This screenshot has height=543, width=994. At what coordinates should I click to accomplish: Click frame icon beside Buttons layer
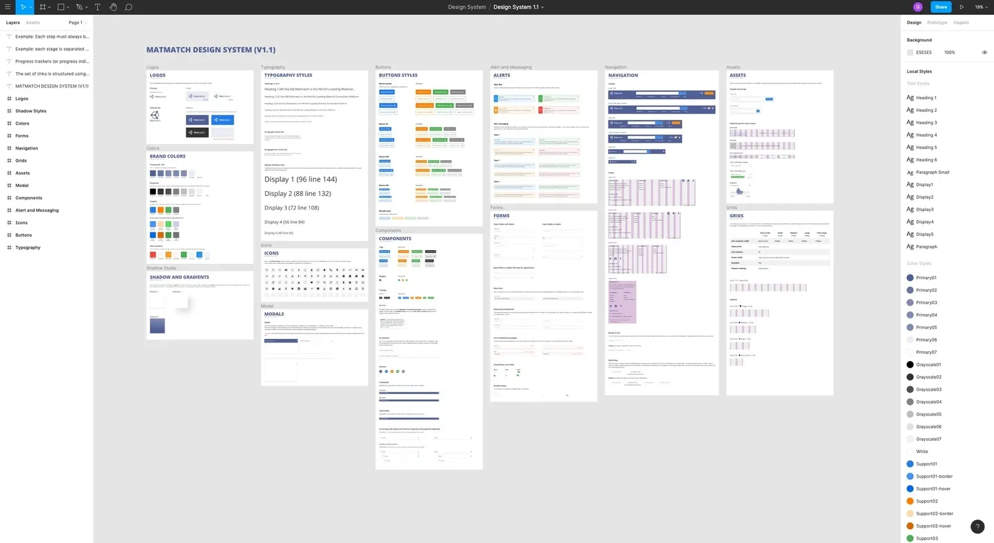tap(9, 235)
